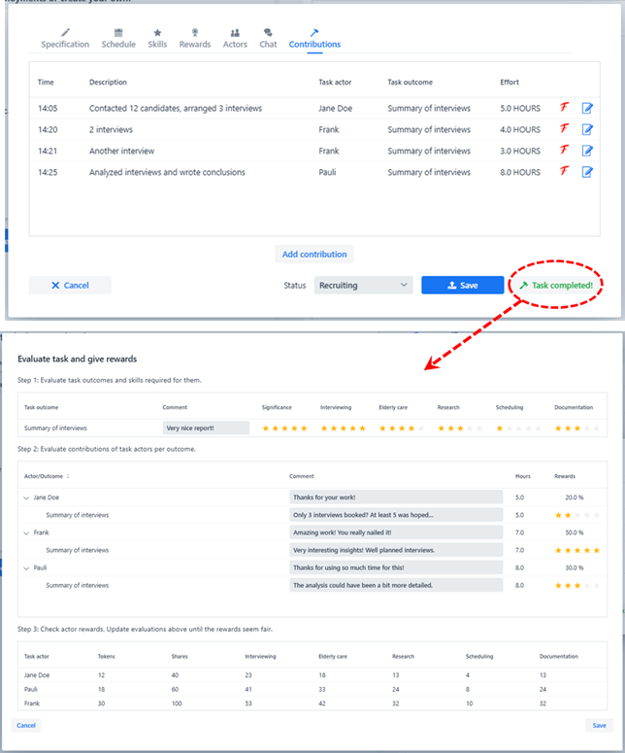The image size is (625, 753).
Task: Cancel the task dialog with X Cancel
Action: tap(70, 286)
